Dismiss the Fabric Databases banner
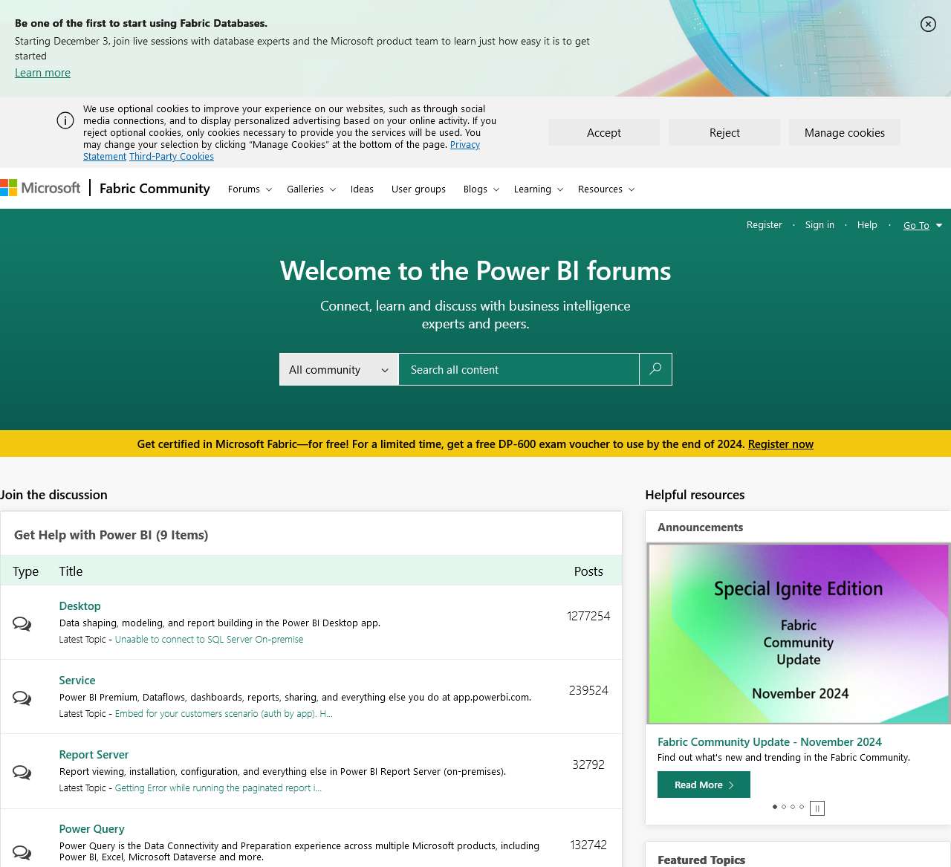Viewport: 951px width, 867px height. [928, 24]
